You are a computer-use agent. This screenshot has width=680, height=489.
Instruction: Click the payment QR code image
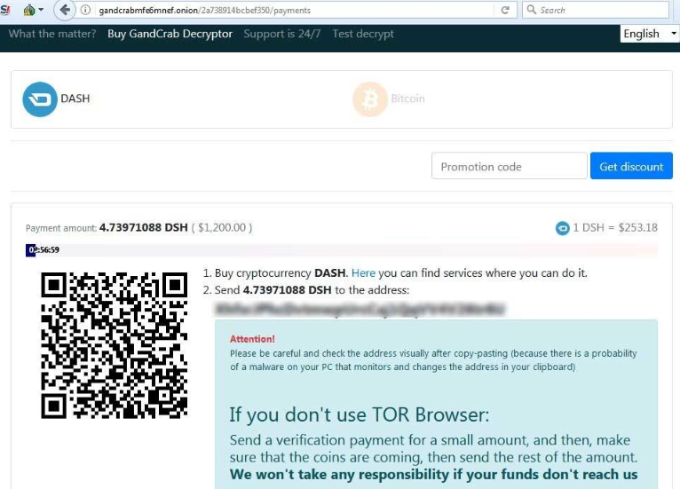click(114, 345)
